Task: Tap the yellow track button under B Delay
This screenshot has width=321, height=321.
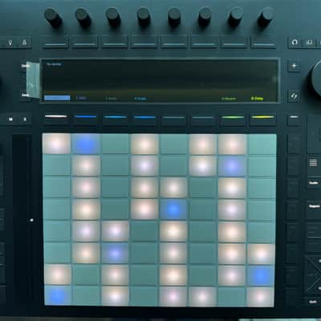Action: coord(262,119)
